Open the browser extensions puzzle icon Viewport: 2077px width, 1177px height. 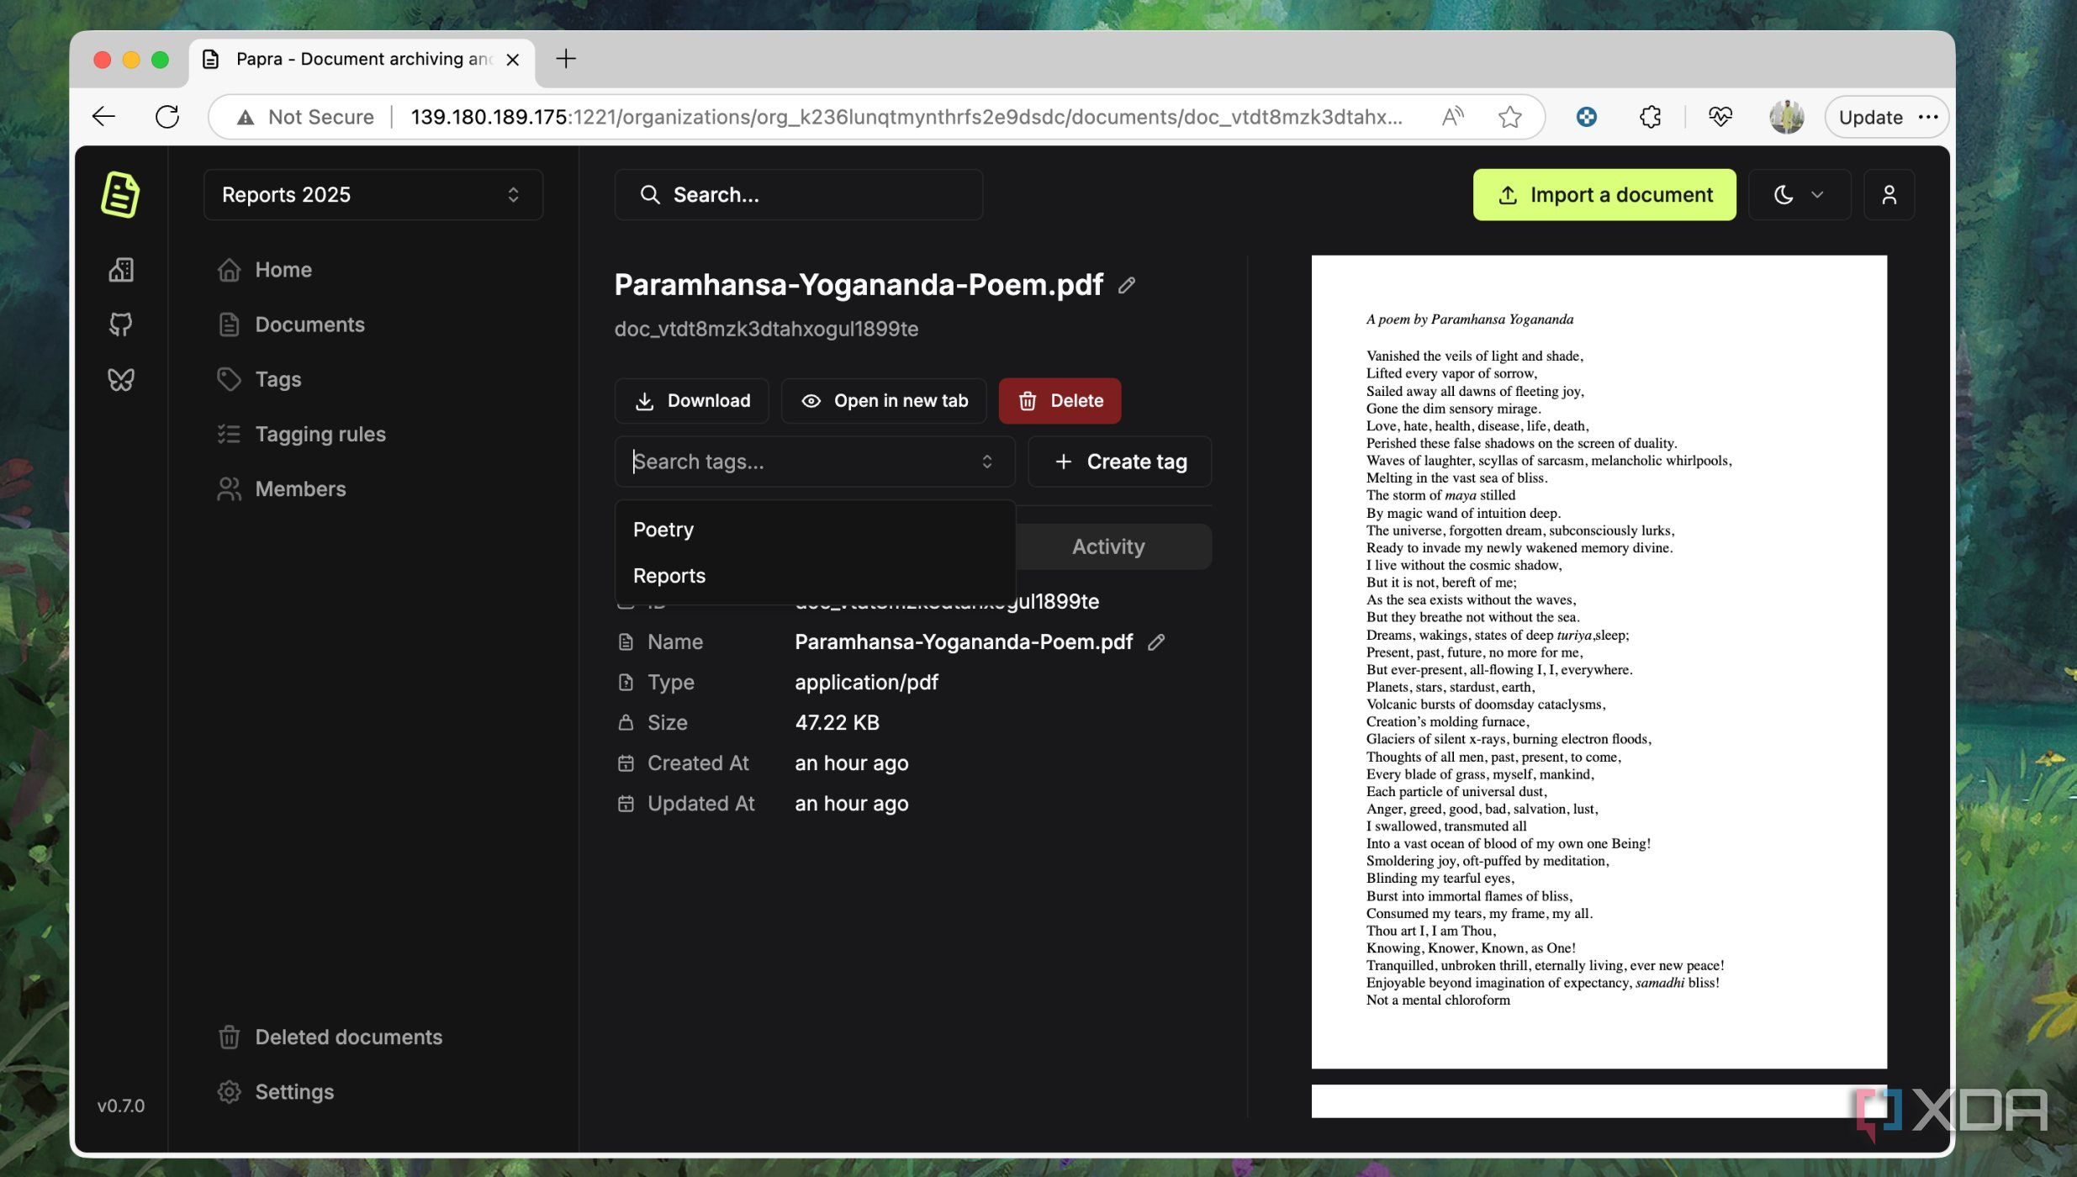tap(1650, 117)
